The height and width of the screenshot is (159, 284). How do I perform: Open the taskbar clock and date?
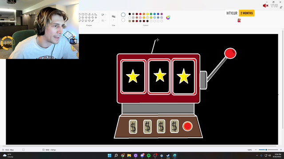point(277,155)
